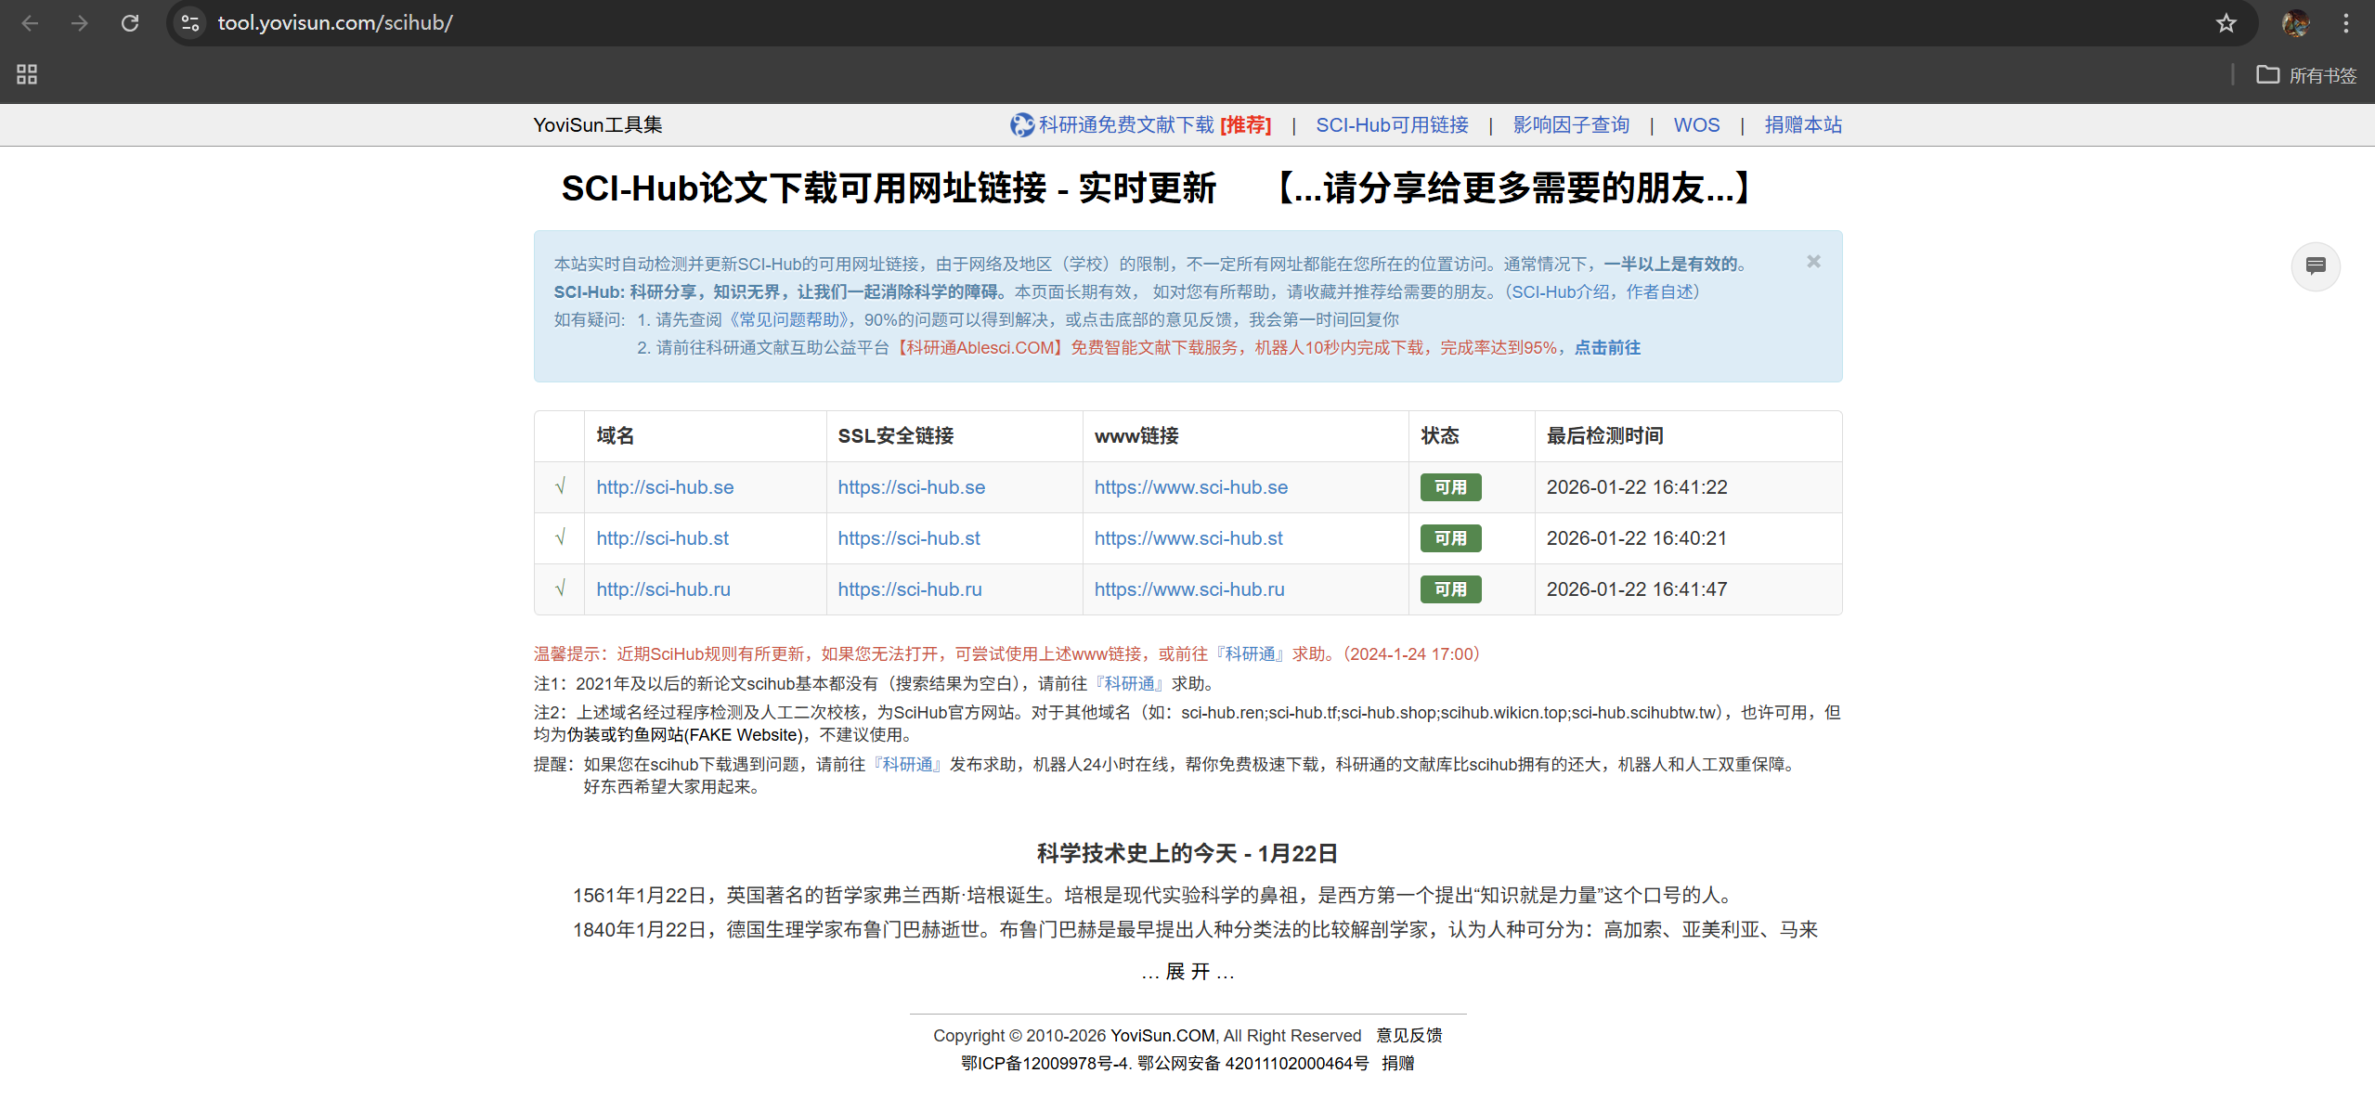Open SCI-Hub可用链接 nav item
The height and width of the screenshot is (1099, 2375).
click(x=1392, y=125)
